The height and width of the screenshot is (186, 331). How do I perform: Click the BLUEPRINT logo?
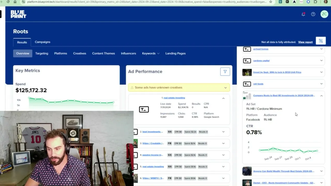coord(18,14)
